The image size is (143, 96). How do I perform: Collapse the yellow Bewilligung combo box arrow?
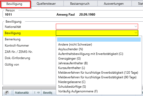pos(136,33)
